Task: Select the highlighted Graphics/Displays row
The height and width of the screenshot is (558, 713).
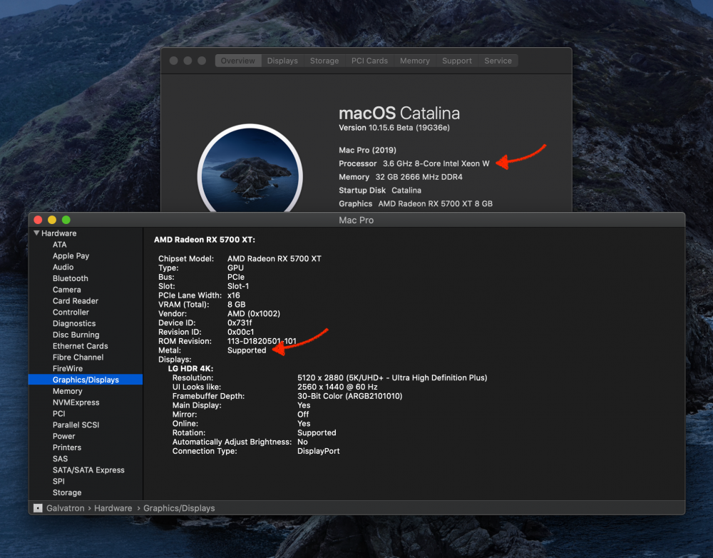Action: [86, 380]
